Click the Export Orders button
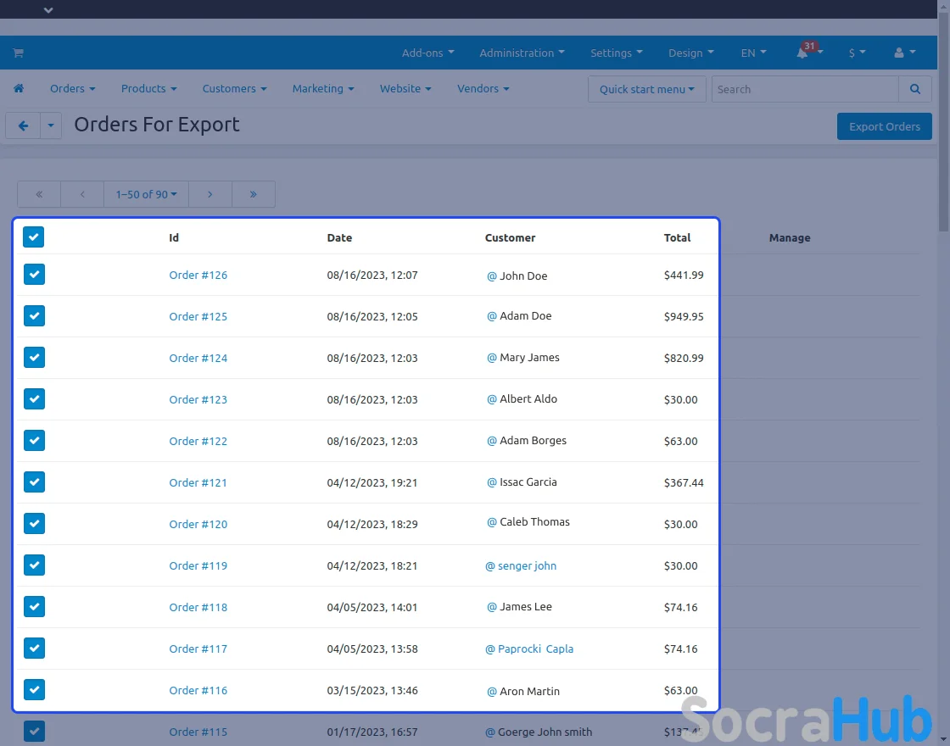Image resolution: width=950 pixels, height=746 pixels. (884, 126)
